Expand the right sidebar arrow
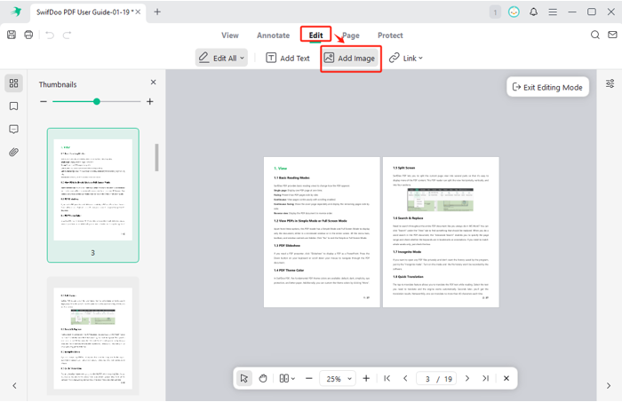 [x=609, y=386]
